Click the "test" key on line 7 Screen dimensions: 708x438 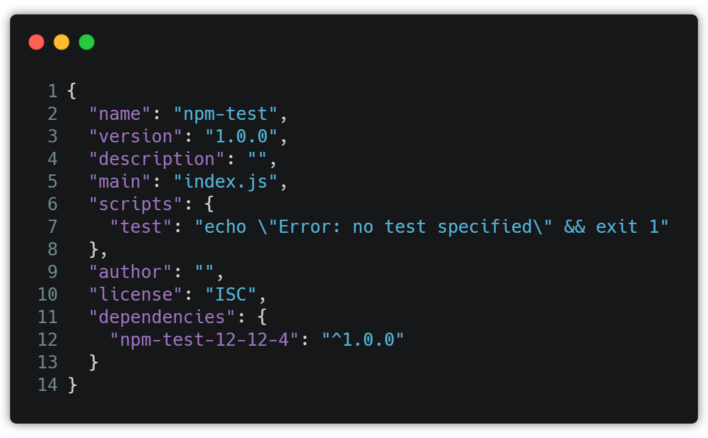click(x=141, y=227)
